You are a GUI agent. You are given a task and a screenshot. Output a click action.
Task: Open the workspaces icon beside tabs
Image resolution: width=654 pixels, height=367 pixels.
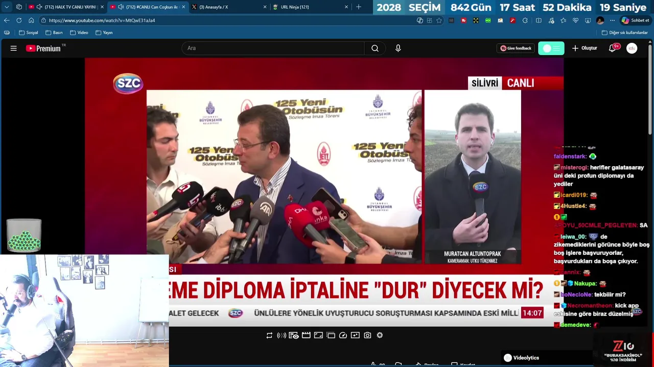tap(19, 7)
